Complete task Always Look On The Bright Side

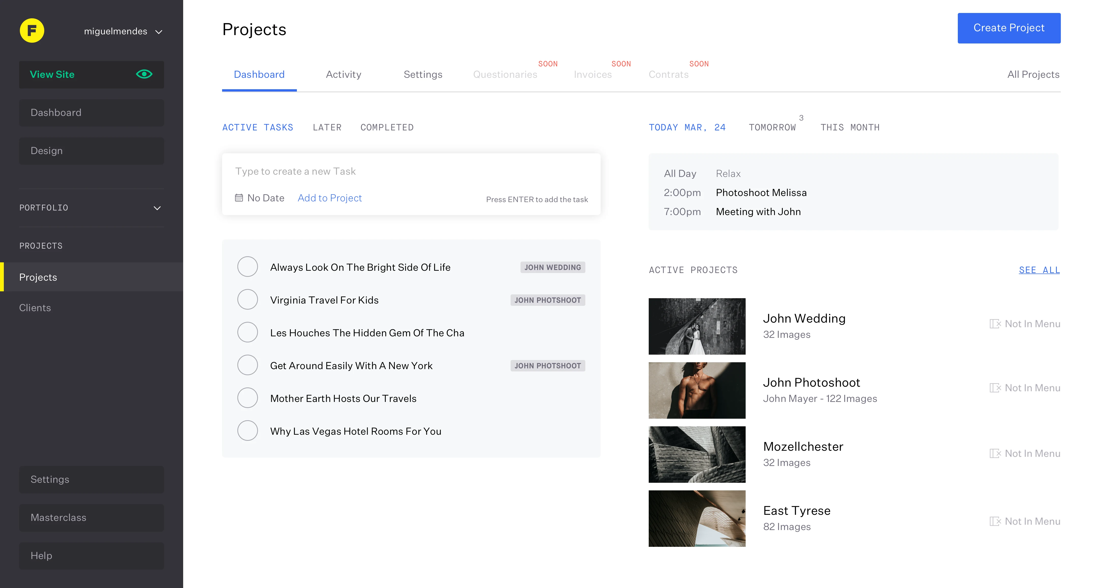click(248, 267)
